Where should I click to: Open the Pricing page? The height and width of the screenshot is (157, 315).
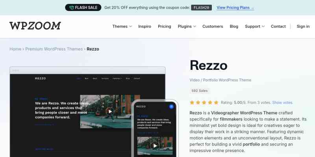165,26
